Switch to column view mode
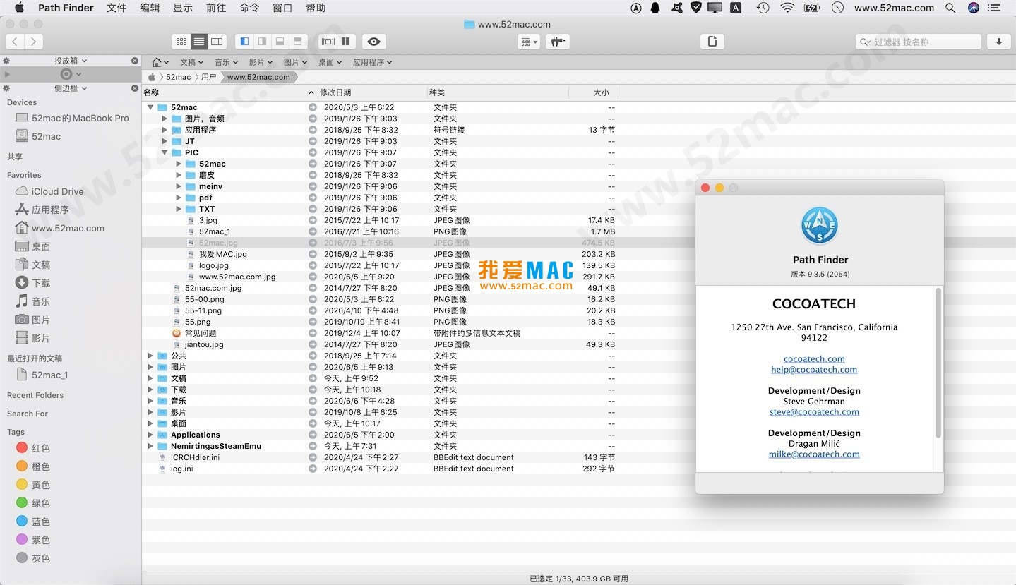This screenshot has height=585, width=1016. coord(217,42)
